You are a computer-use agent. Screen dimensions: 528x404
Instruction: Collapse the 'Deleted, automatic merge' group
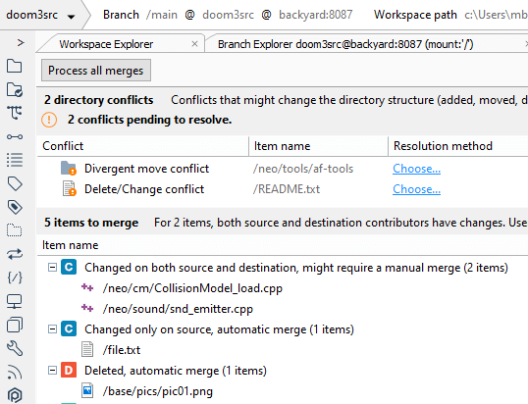[53, 371]
